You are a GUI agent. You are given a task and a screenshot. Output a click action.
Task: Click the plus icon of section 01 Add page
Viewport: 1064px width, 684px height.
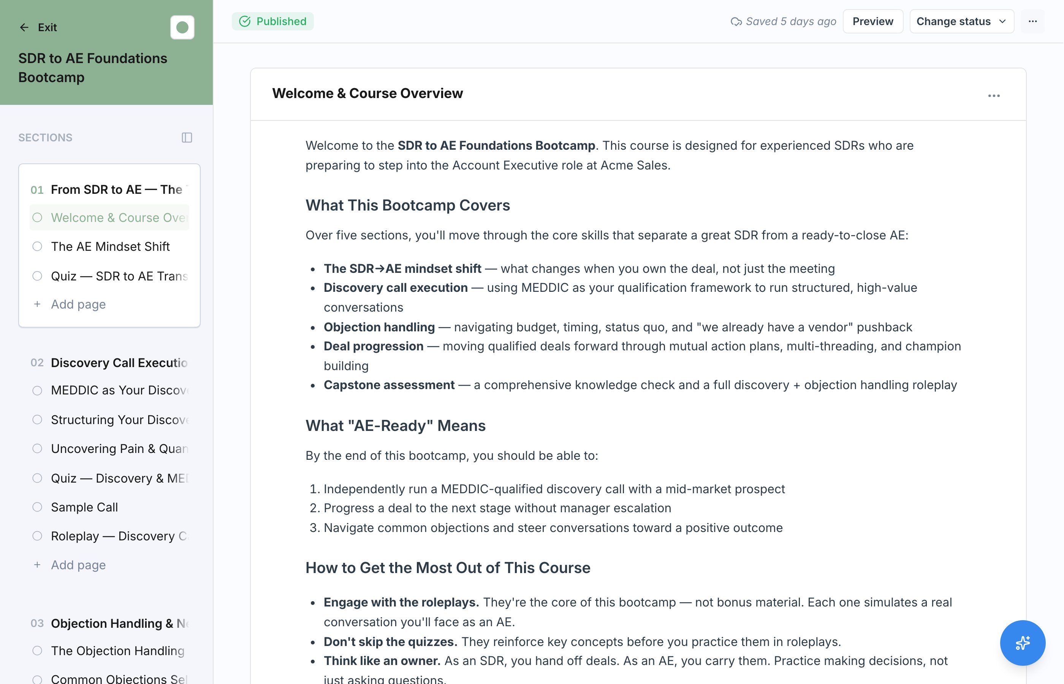(x=37, y=304)
